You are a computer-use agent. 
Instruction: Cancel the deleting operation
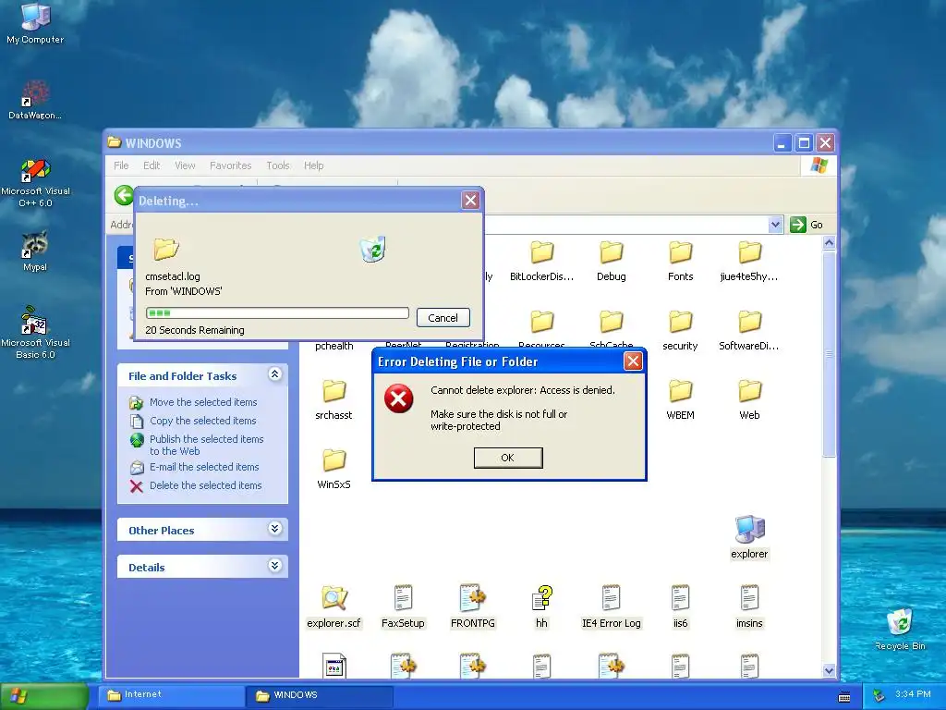pos(443,318)
